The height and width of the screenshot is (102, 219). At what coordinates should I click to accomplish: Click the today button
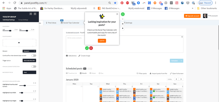[x=170, y=79]
